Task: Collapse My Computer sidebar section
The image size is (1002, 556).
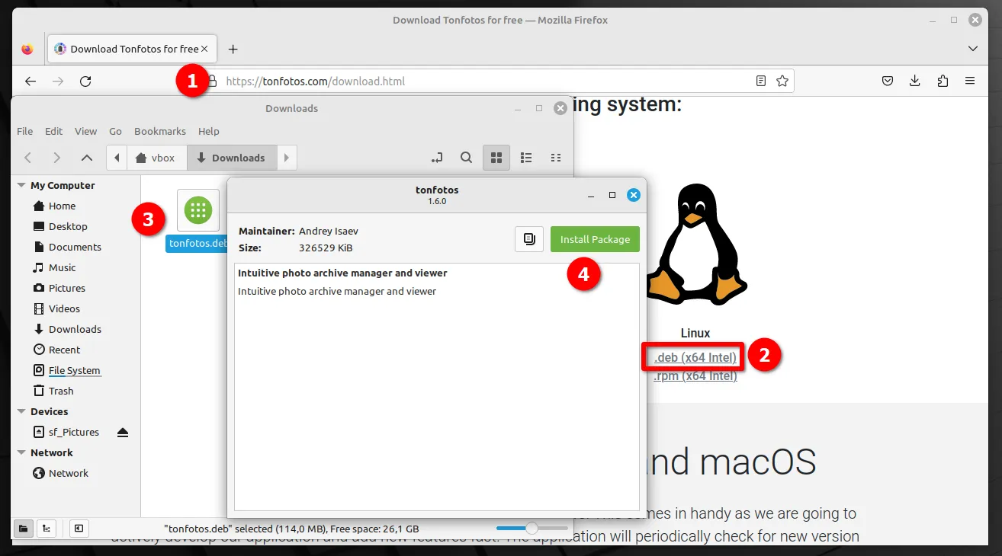Action: 21,186
